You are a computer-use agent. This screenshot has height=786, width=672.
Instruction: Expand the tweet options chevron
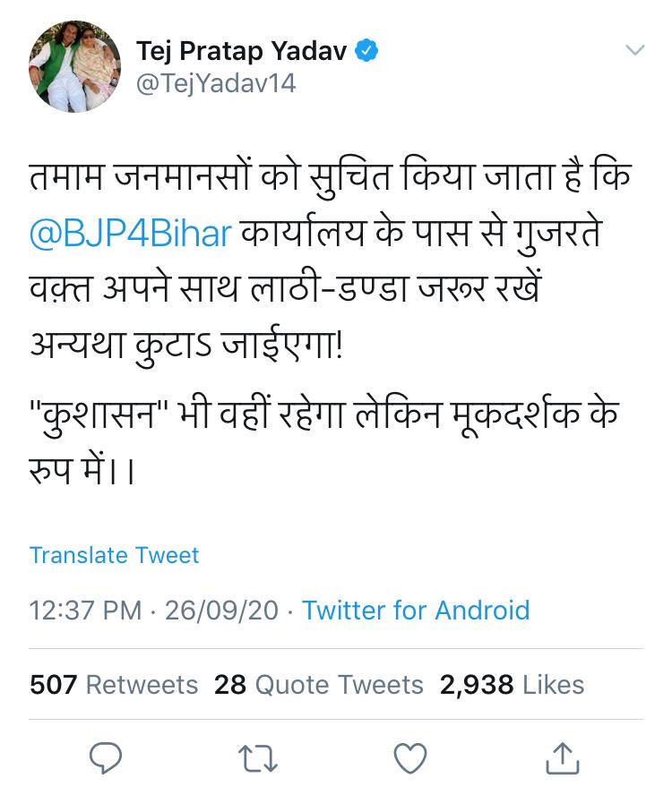click(x=634, y=51)
